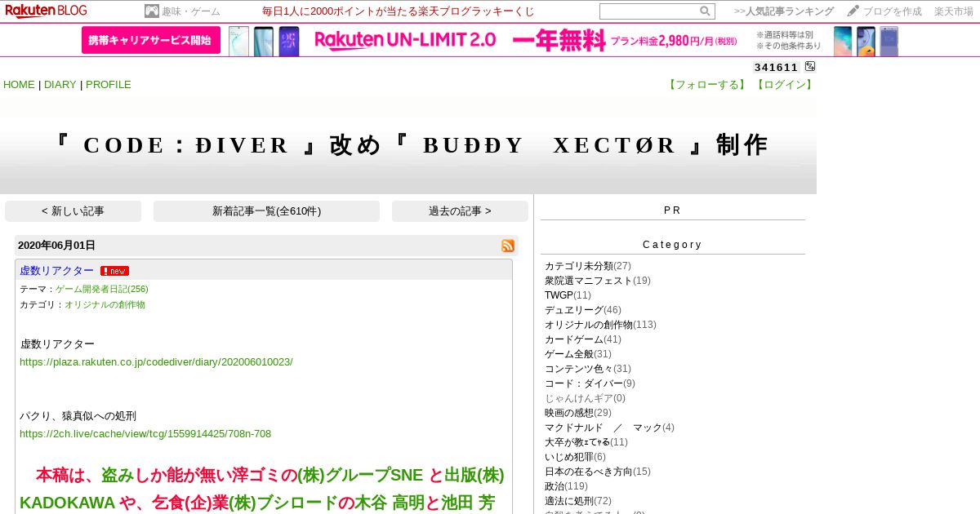Click the small icon beside counter 341611

[x=810, y=67]
